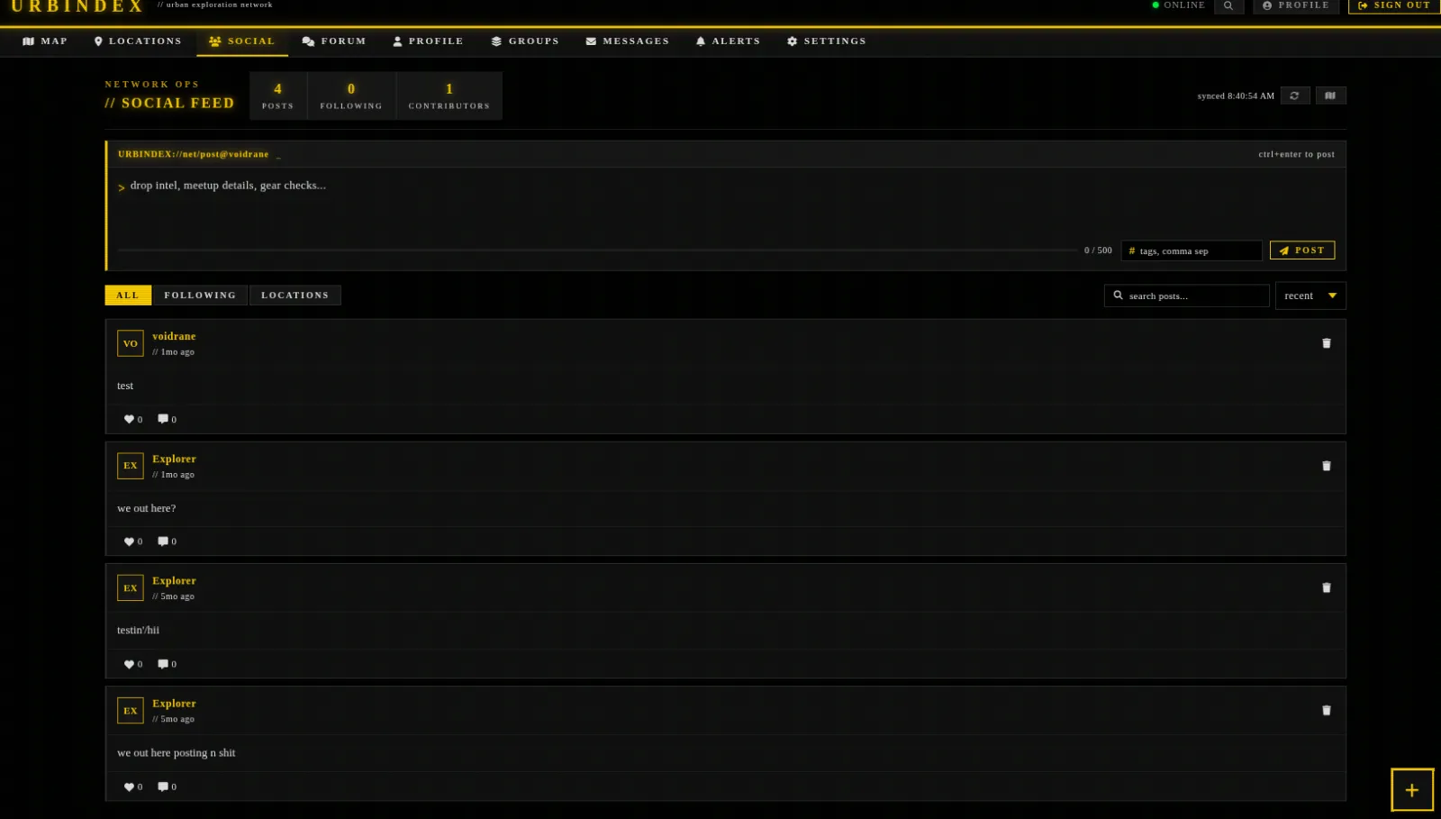Open the Alerts nav item
The width and height of the screenshot is (1441, 819).
click(x=729, y=41)
